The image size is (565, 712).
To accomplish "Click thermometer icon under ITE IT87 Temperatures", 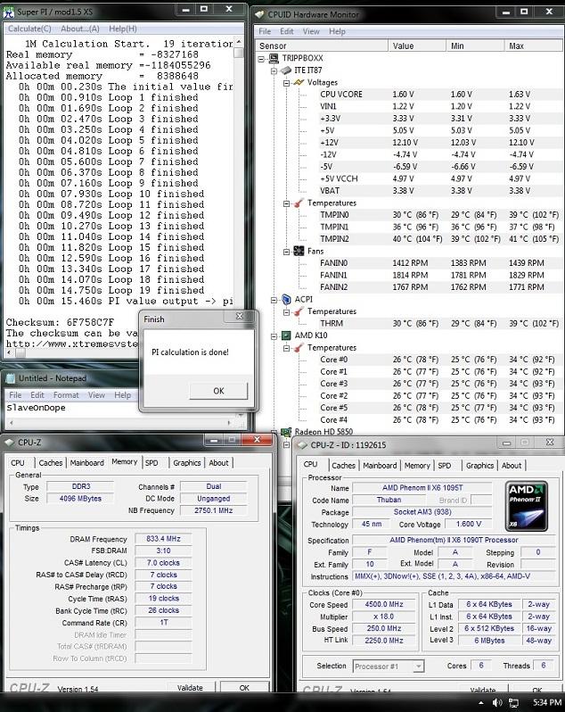I will (x=299, y=203).
